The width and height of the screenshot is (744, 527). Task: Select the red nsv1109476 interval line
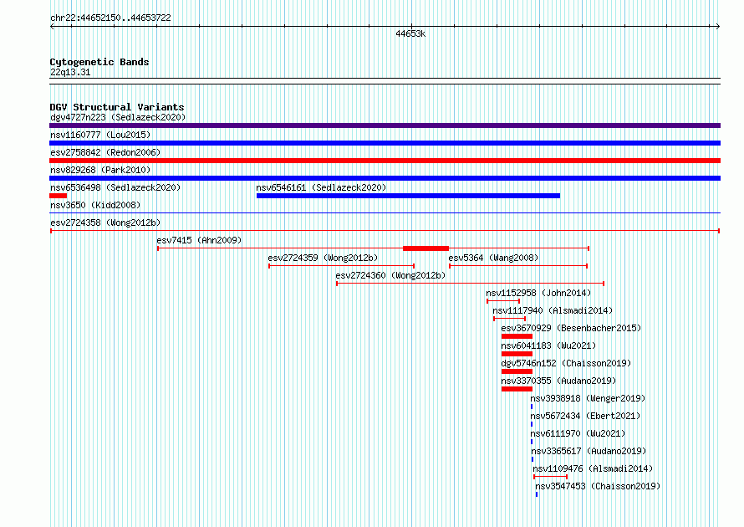click(x=550, y=477)
